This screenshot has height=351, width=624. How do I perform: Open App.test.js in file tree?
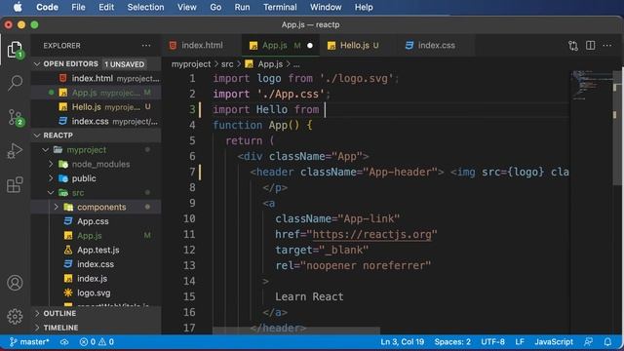98,250
